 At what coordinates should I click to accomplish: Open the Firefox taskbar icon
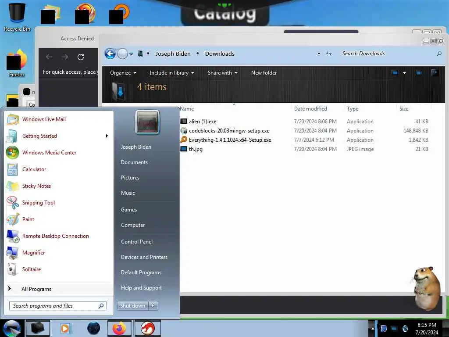pos(119,328)
